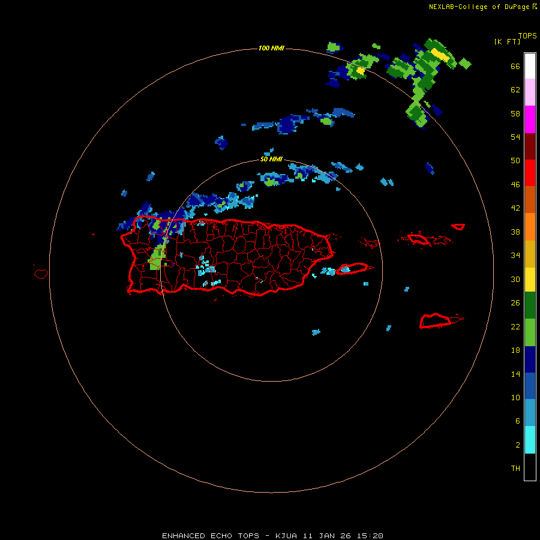Click the Enhanced Echo Tops KJUA caption
Image resolution: width=540 pixels, height=540 pixels.
point(272,536)
